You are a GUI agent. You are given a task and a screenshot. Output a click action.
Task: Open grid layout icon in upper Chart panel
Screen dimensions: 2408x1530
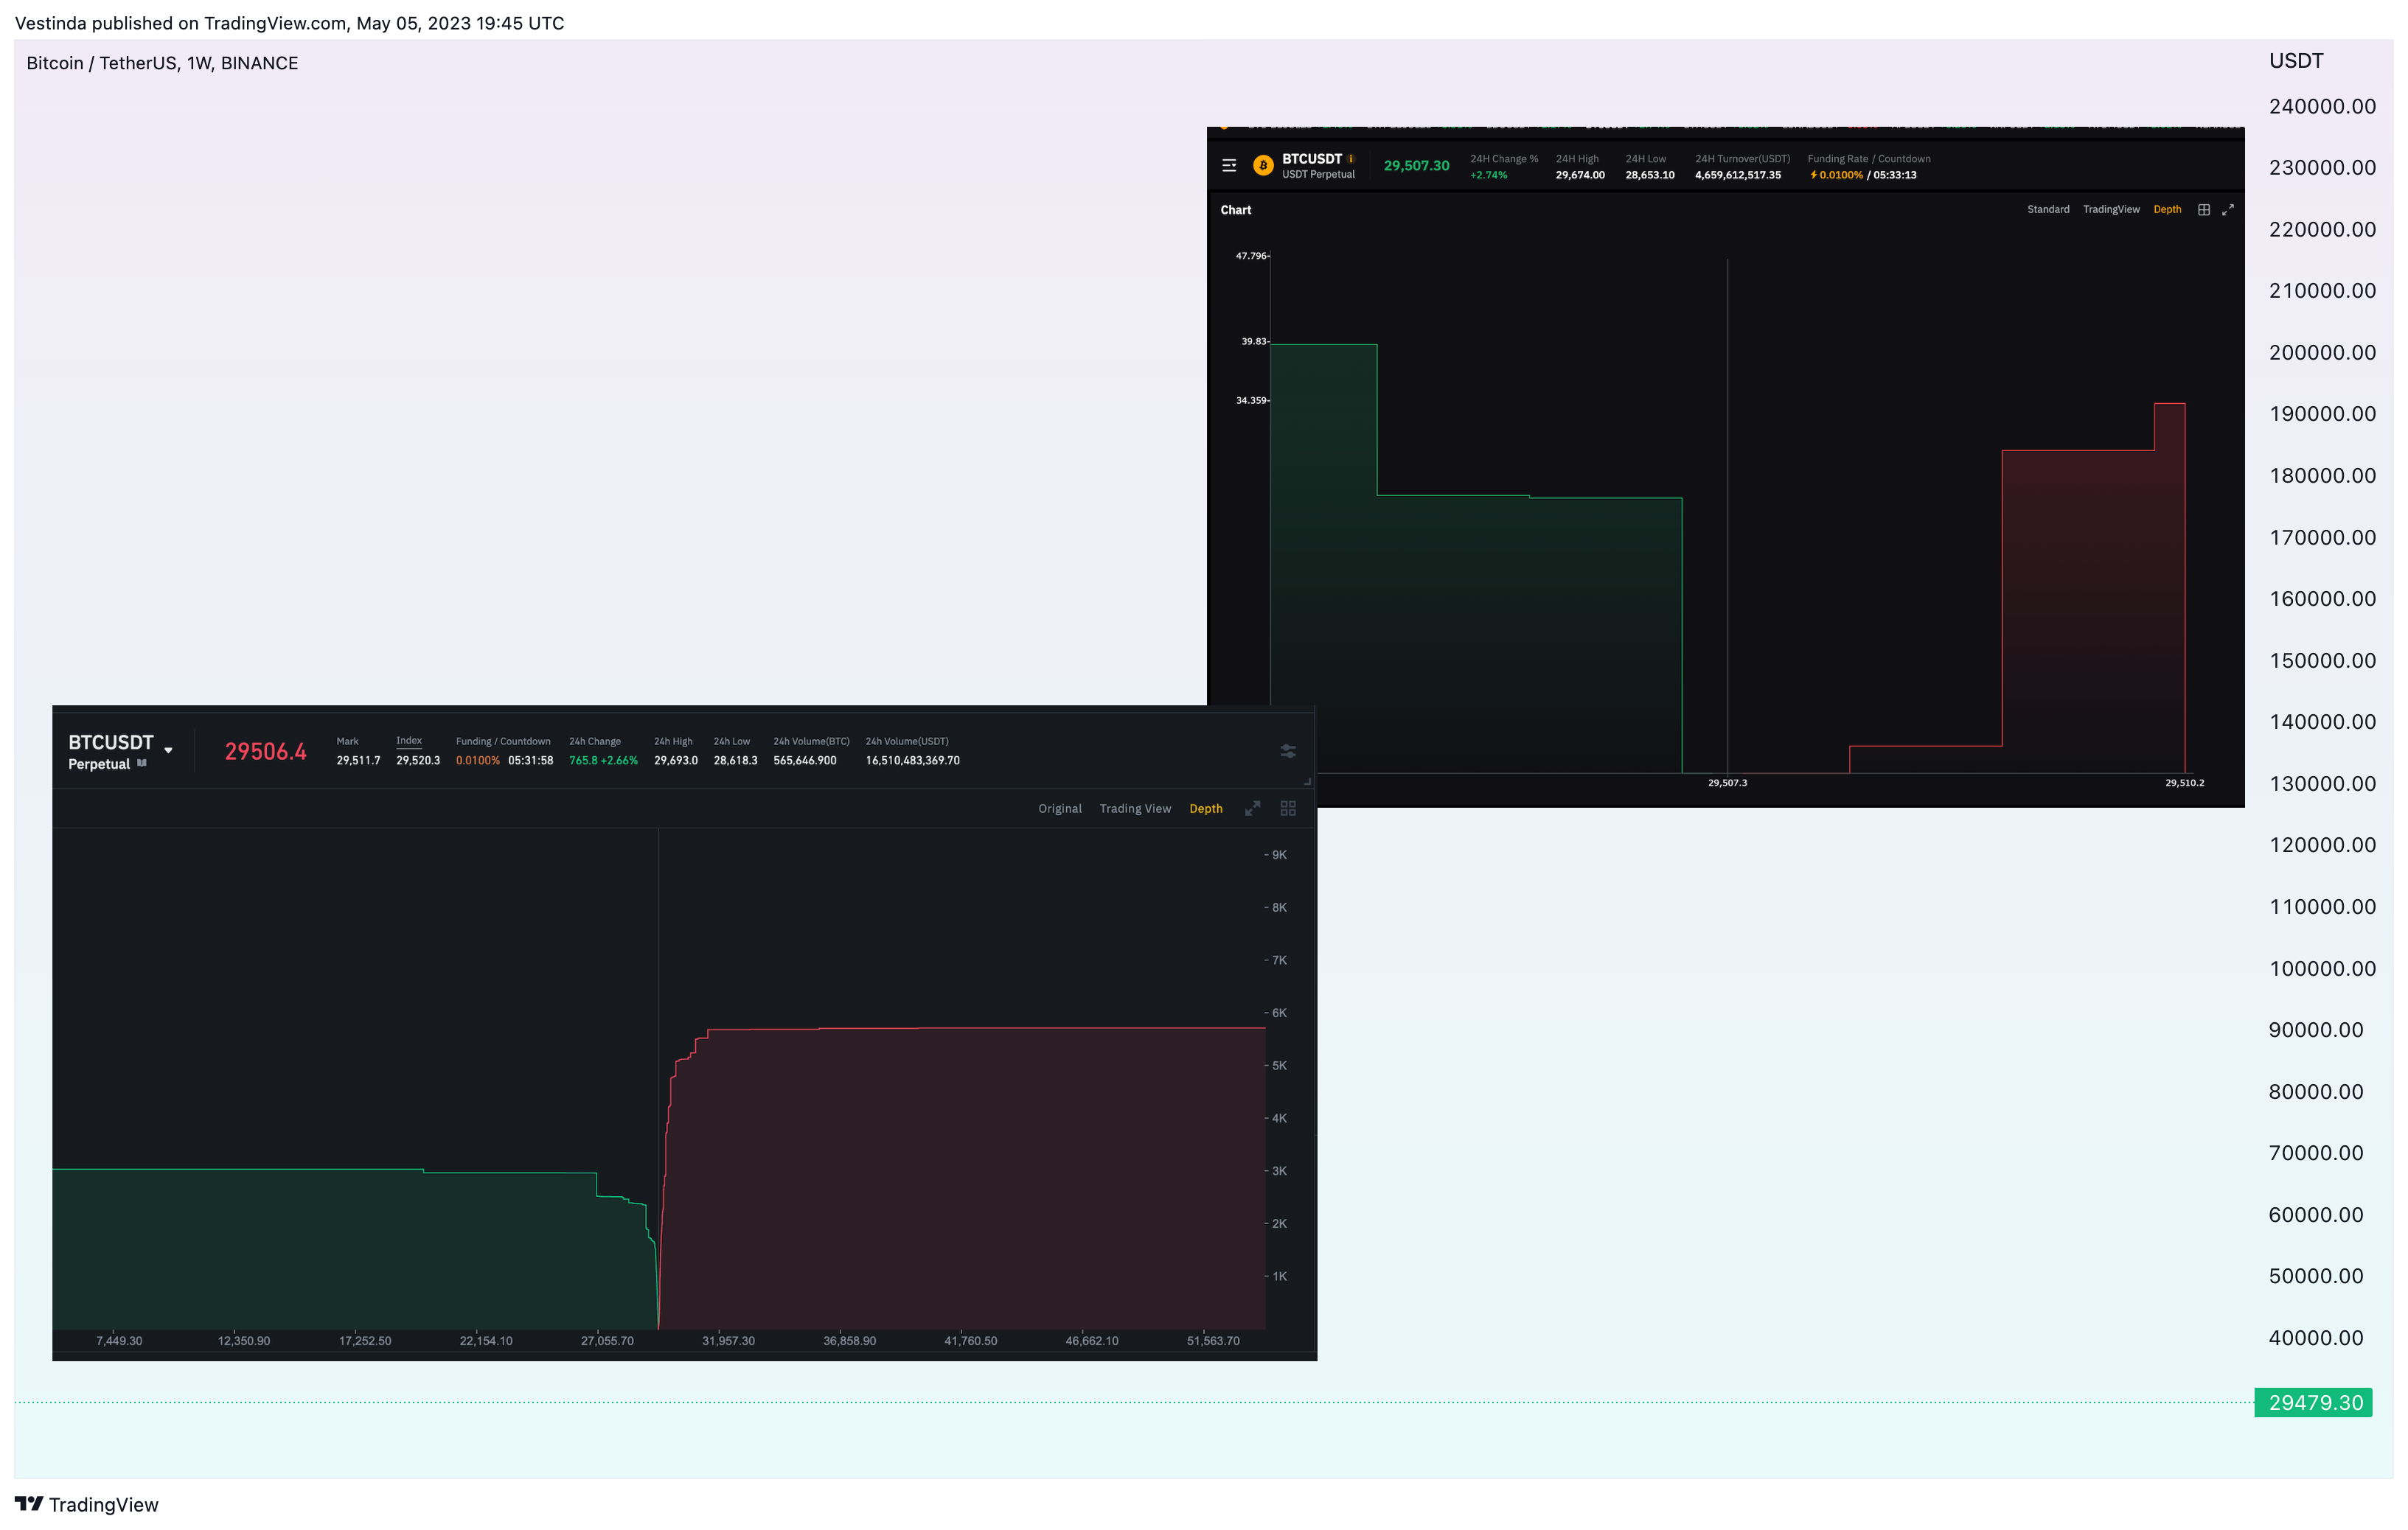coord(2203,210)
